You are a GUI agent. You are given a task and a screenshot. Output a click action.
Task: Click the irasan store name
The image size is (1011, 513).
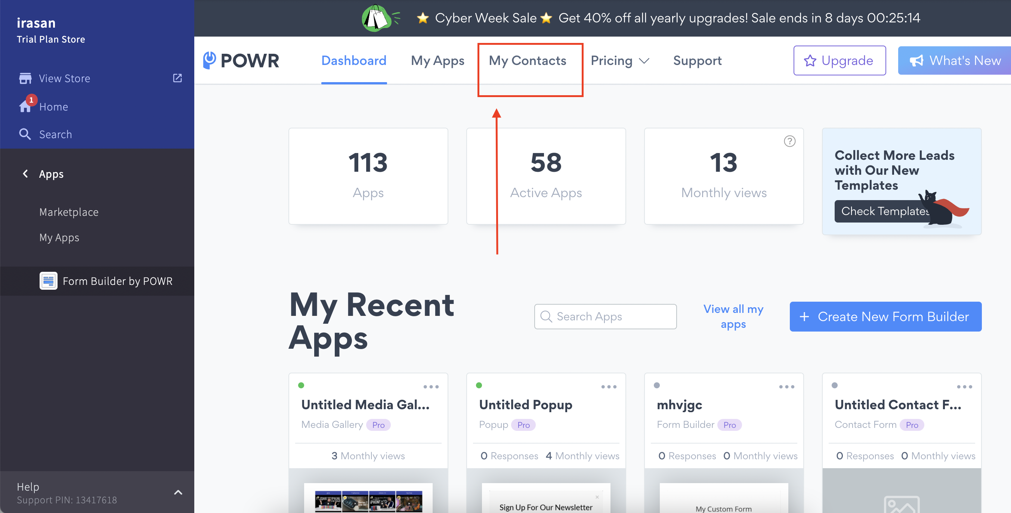coord(36,23)
